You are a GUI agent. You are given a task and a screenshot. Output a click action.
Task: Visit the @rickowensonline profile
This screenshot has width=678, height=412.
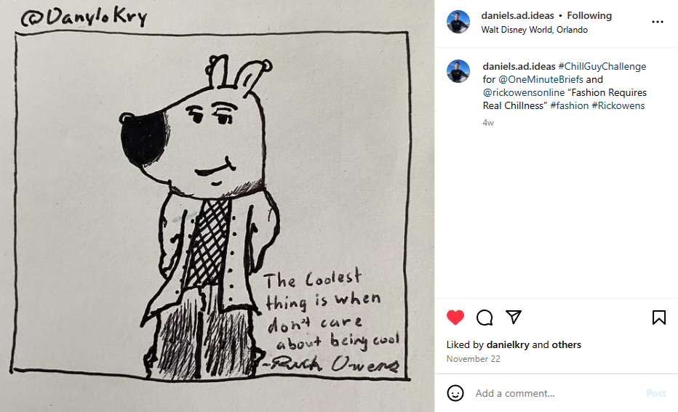pyautogui.click(x=524, y=92)
